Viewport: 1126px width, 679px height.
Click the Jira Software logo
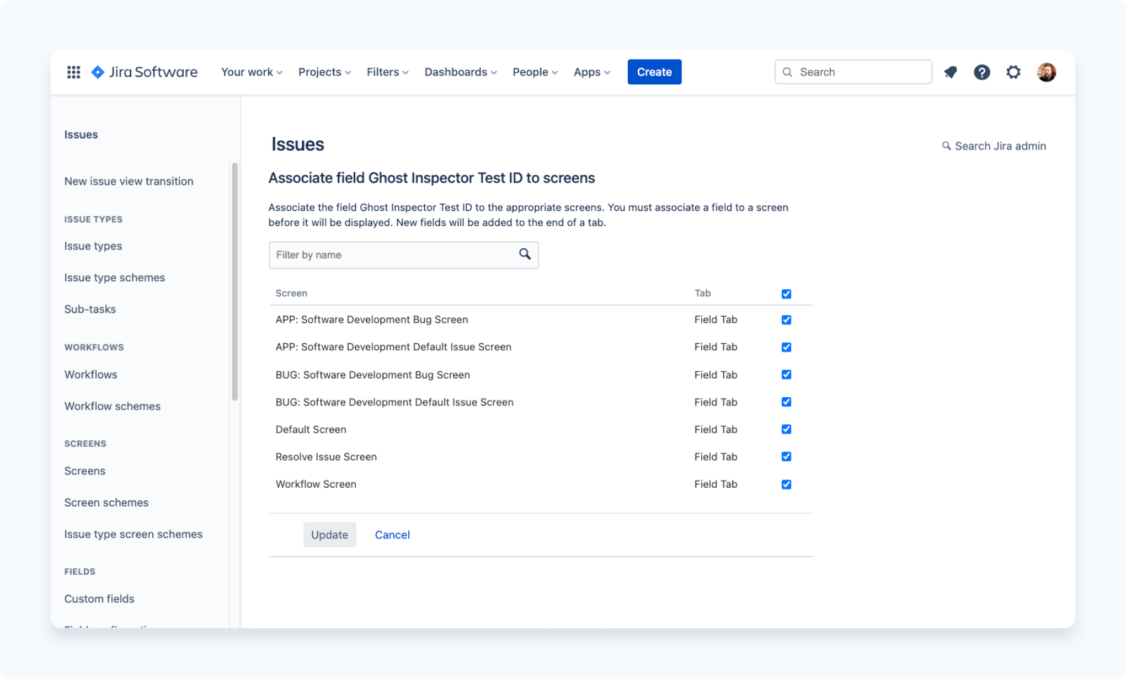(144, 72)
